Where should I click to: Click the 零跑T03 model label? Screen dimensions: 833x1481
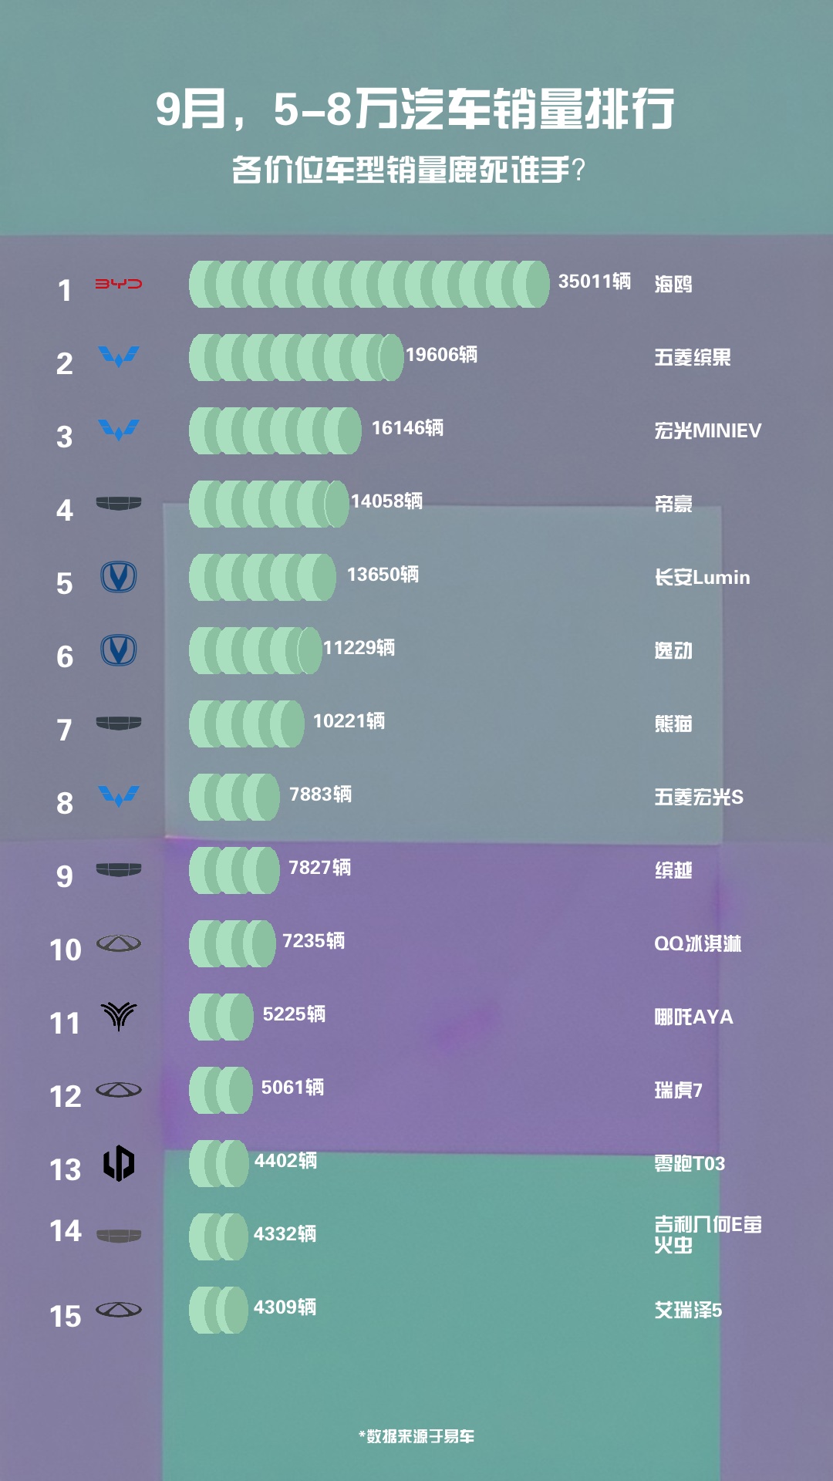690,1163
